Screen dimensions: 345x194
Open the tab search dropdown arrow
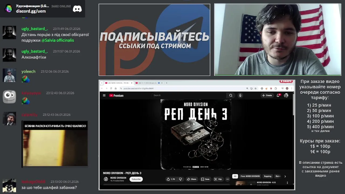(102, 83)
